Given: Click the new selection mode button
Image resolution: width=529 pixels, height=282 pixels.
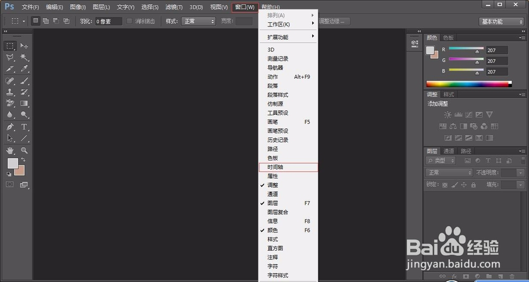Looking at the screenshot, I should (35, 21).
